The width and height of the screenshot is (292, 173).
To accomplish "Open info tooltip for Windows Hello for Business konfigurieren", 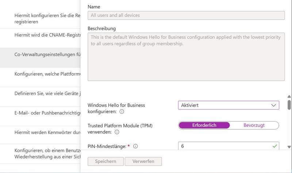I will pos(122,111).
